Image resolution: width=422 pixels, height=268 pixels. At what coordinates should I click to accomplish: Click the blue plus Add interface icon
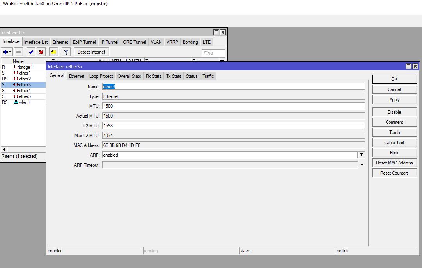pyautogui.click(x=7, y=52)
